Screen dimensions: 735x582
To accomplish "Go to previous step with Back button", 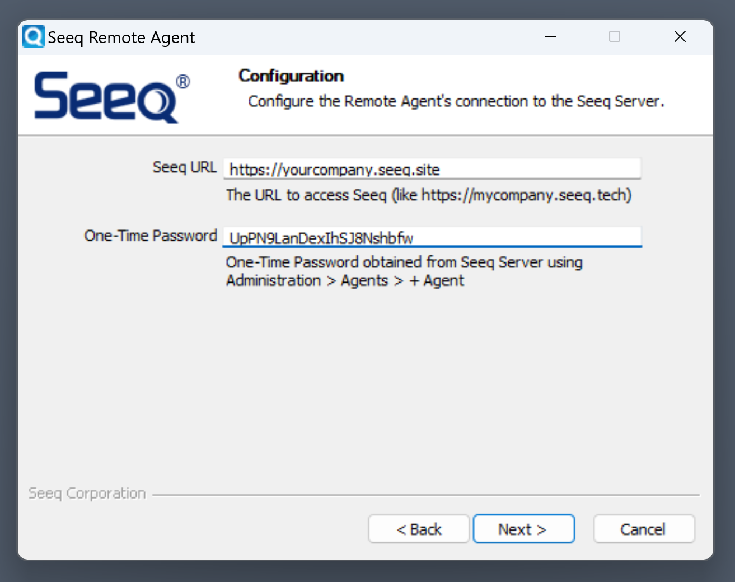I will coord(419,529).
